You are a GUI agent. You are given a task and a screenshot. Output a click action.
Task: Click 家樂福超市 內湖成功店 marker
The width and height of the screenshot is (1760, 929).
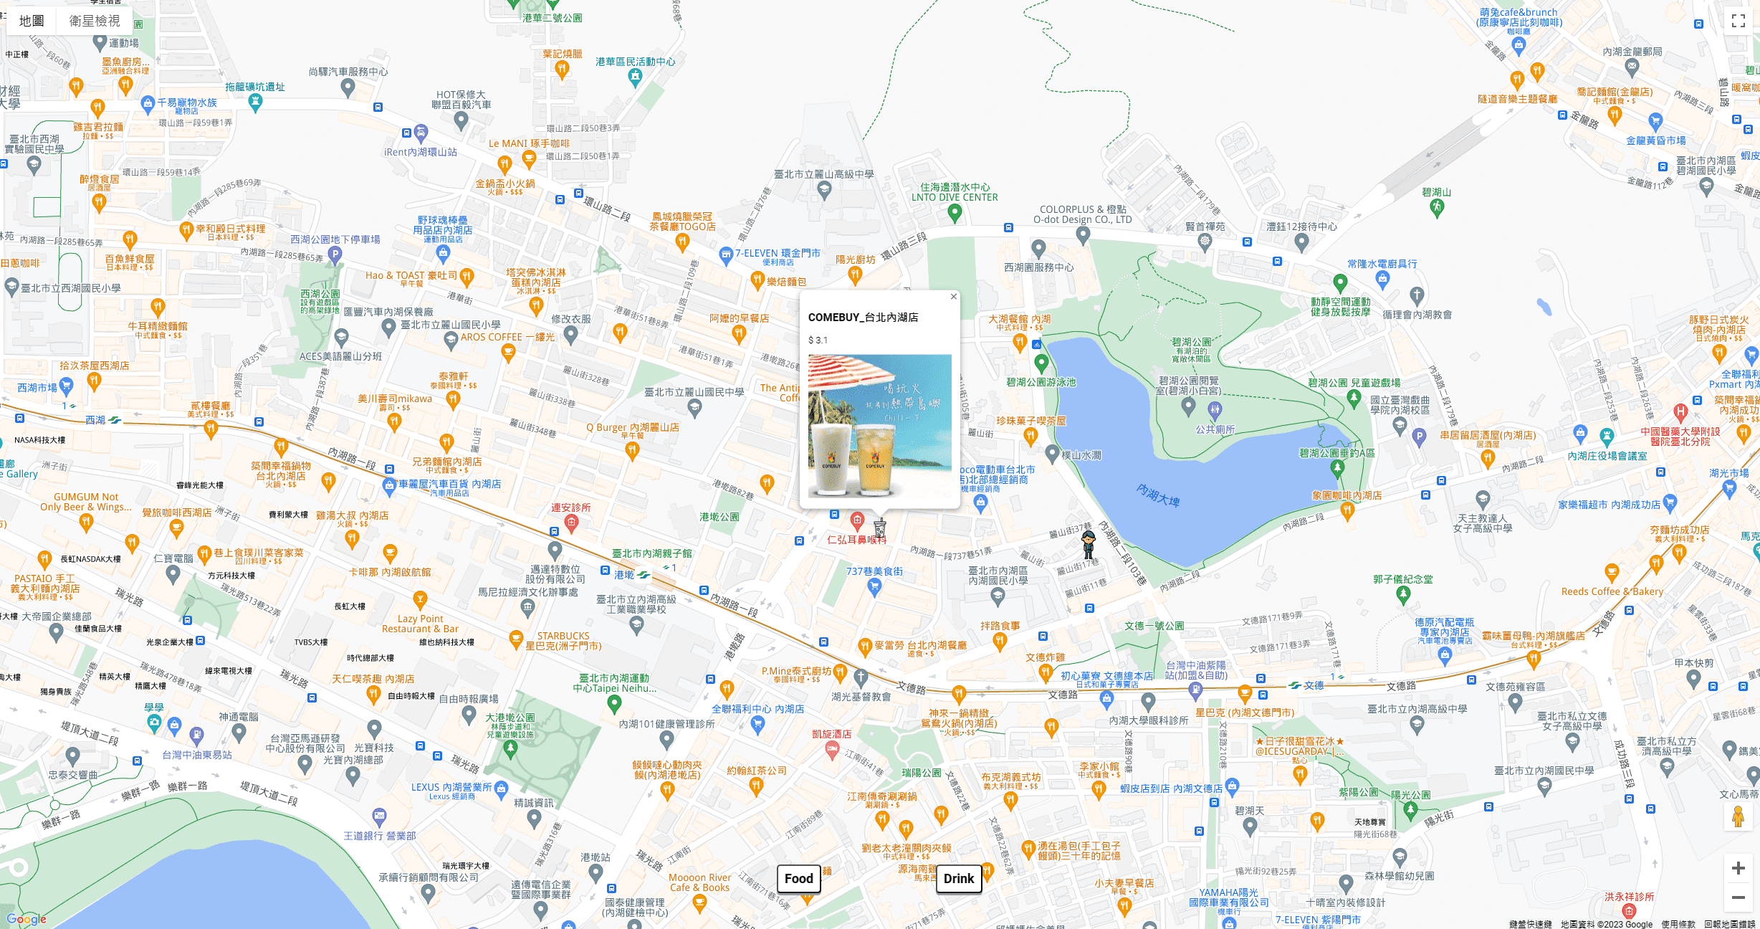click(x=1670, y=502)
